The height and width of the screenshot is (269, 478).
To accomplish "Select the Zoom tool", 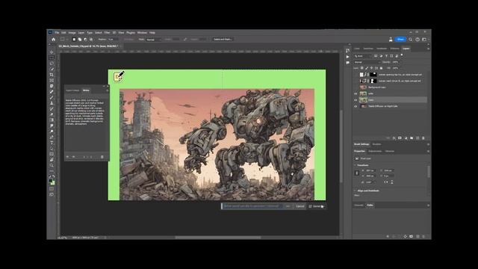I will click(x=52, y=165).
